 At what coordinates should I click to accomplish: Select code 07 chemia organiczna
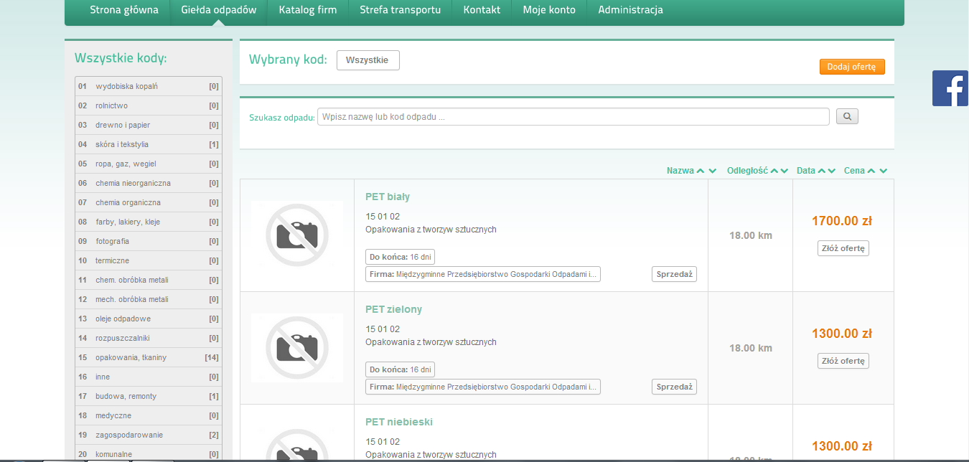click(x=149, y=202)
